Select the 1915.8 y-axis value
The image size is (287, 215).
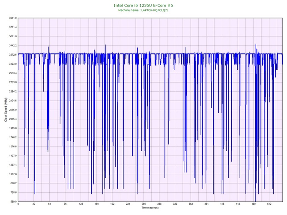[x=12, y=128]
